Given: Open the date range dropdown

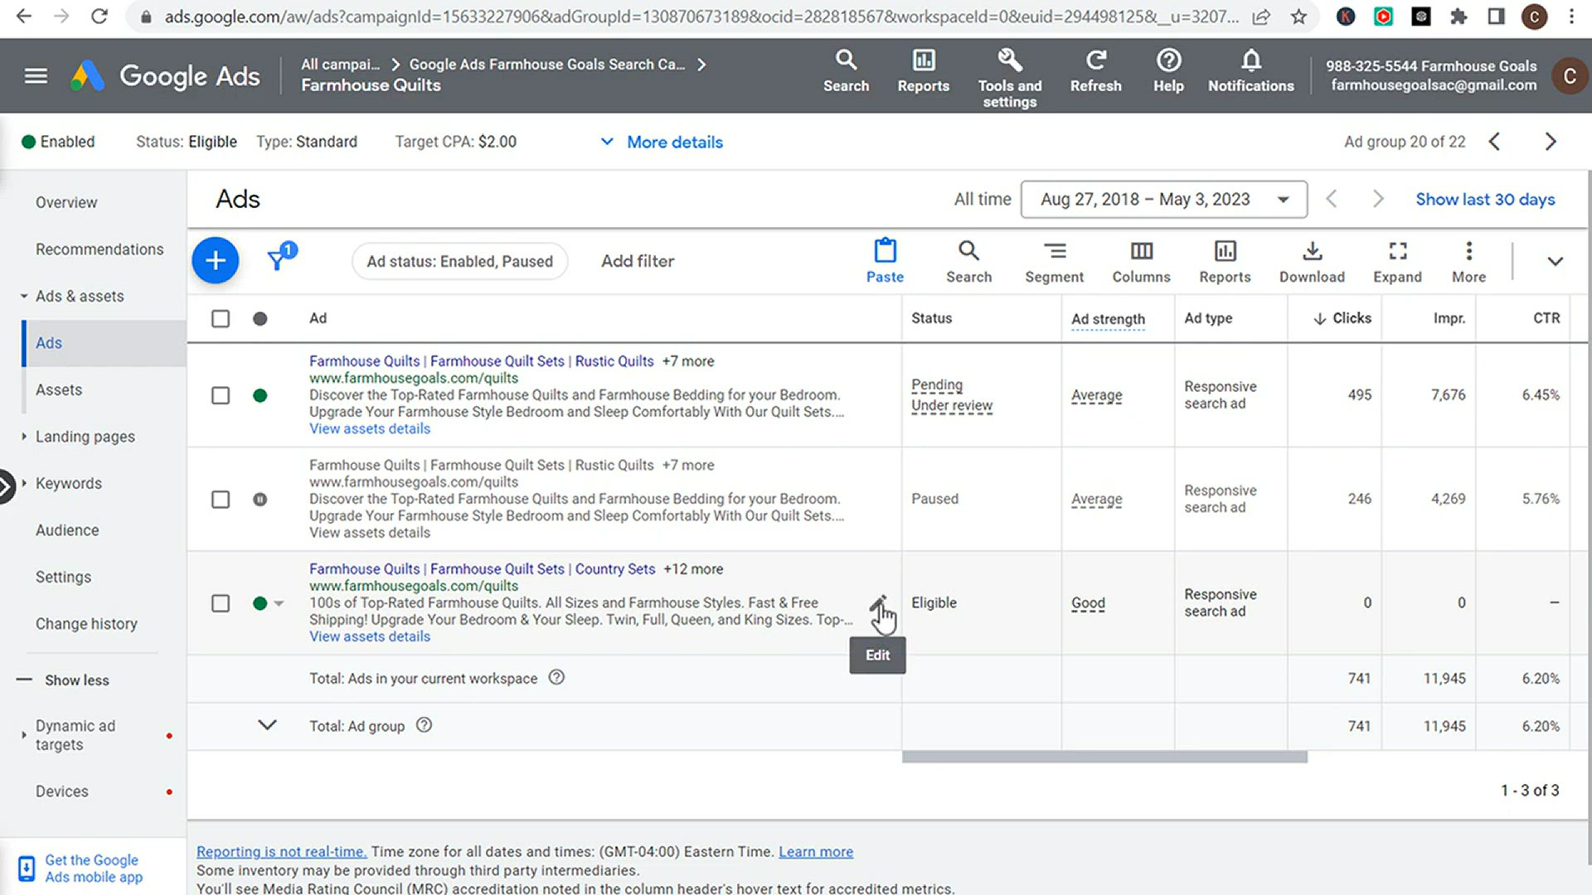Looking at the screenshot, I should coord(1164,200).
